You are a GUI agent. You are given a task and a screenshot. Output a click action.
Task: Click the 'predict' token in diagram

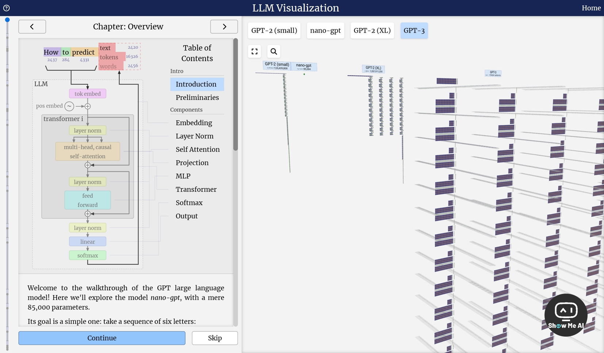click(83, 52)
